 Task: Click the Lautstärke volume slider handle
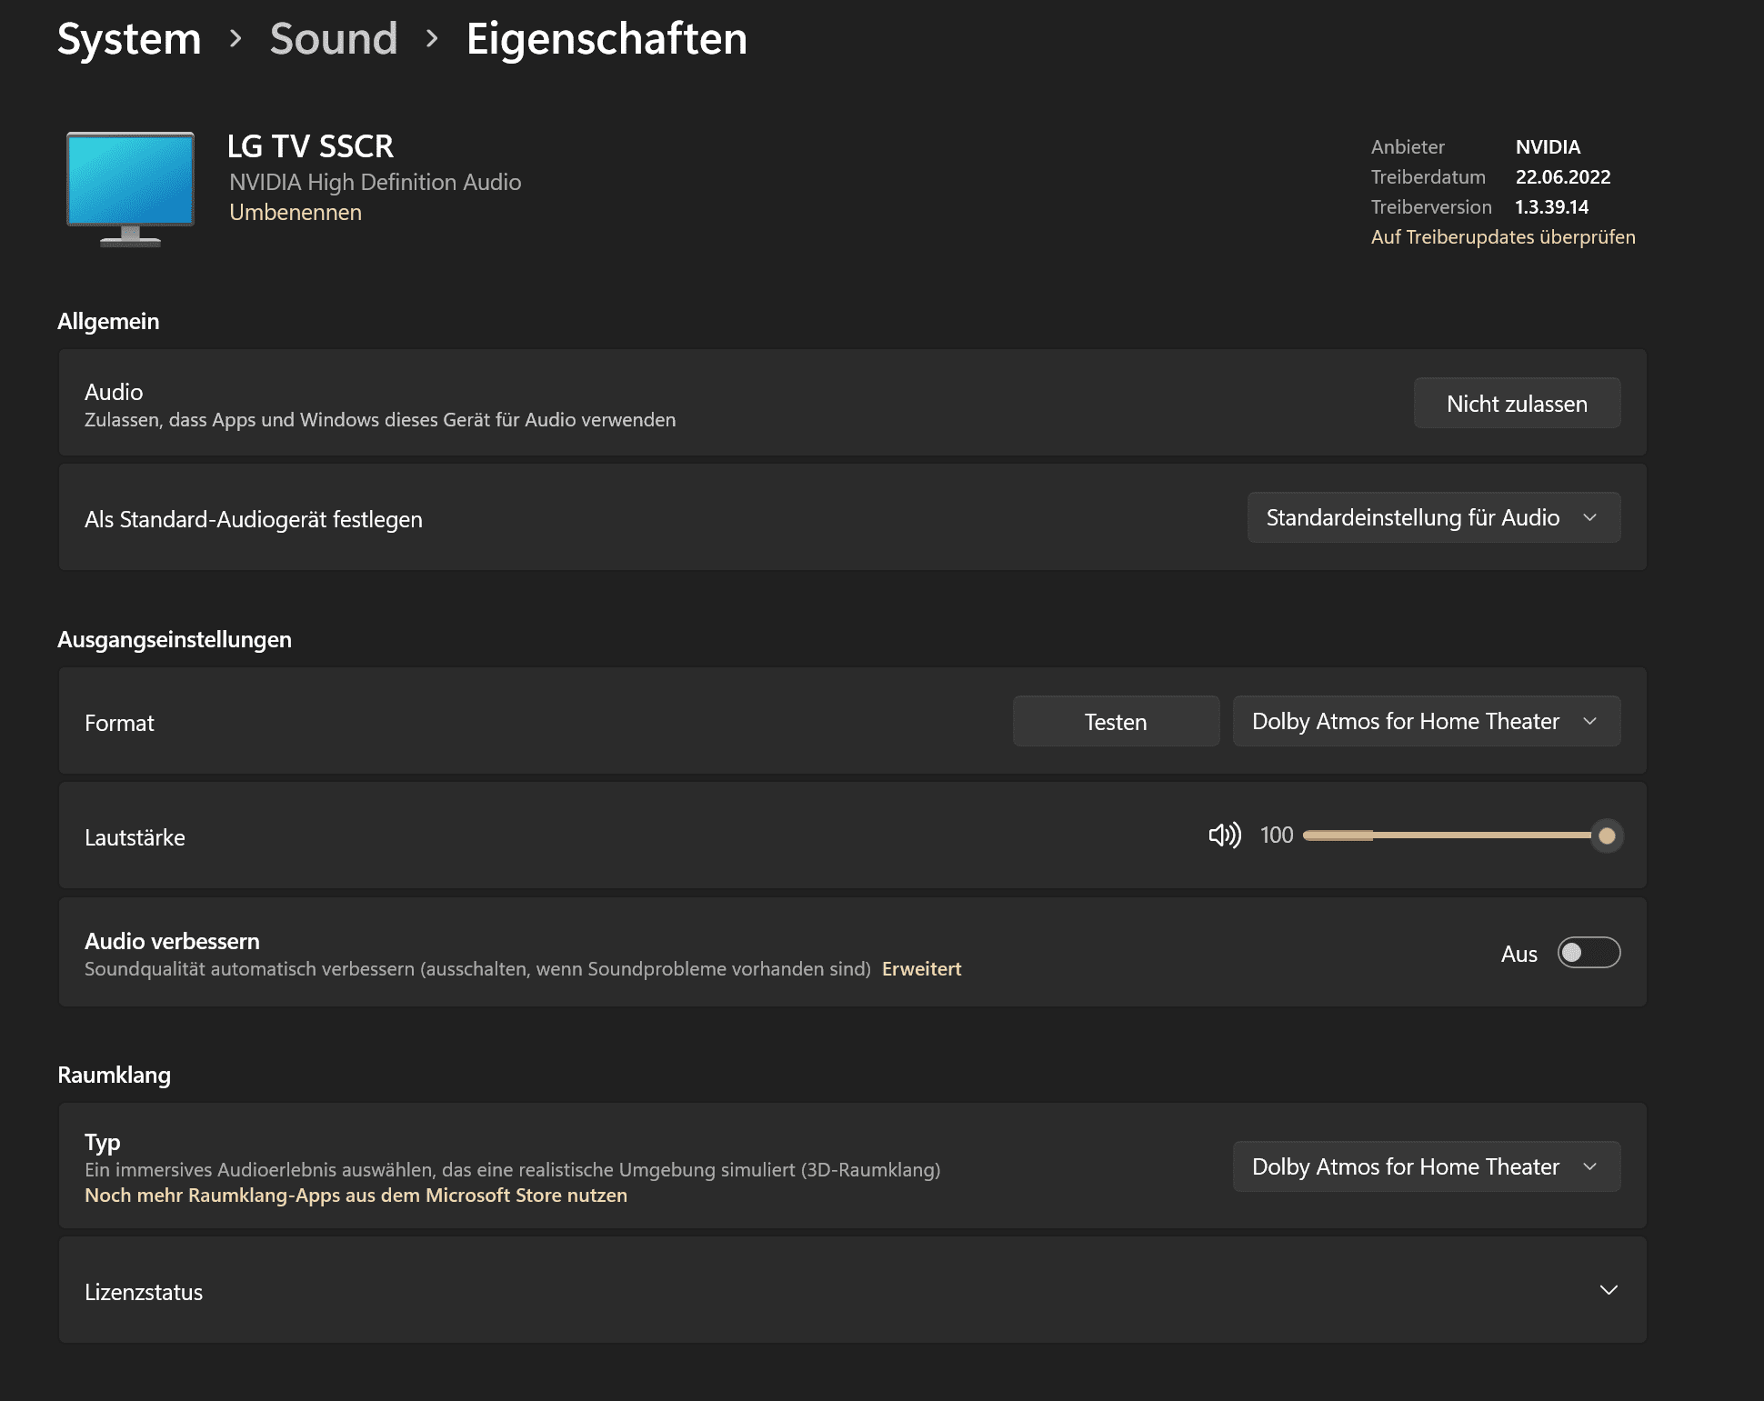tap(1606, 836)
